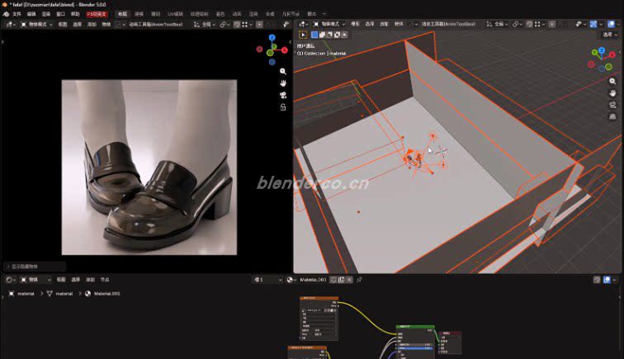Toggle proportional editing in left viewport

click(x=259, y=24)
